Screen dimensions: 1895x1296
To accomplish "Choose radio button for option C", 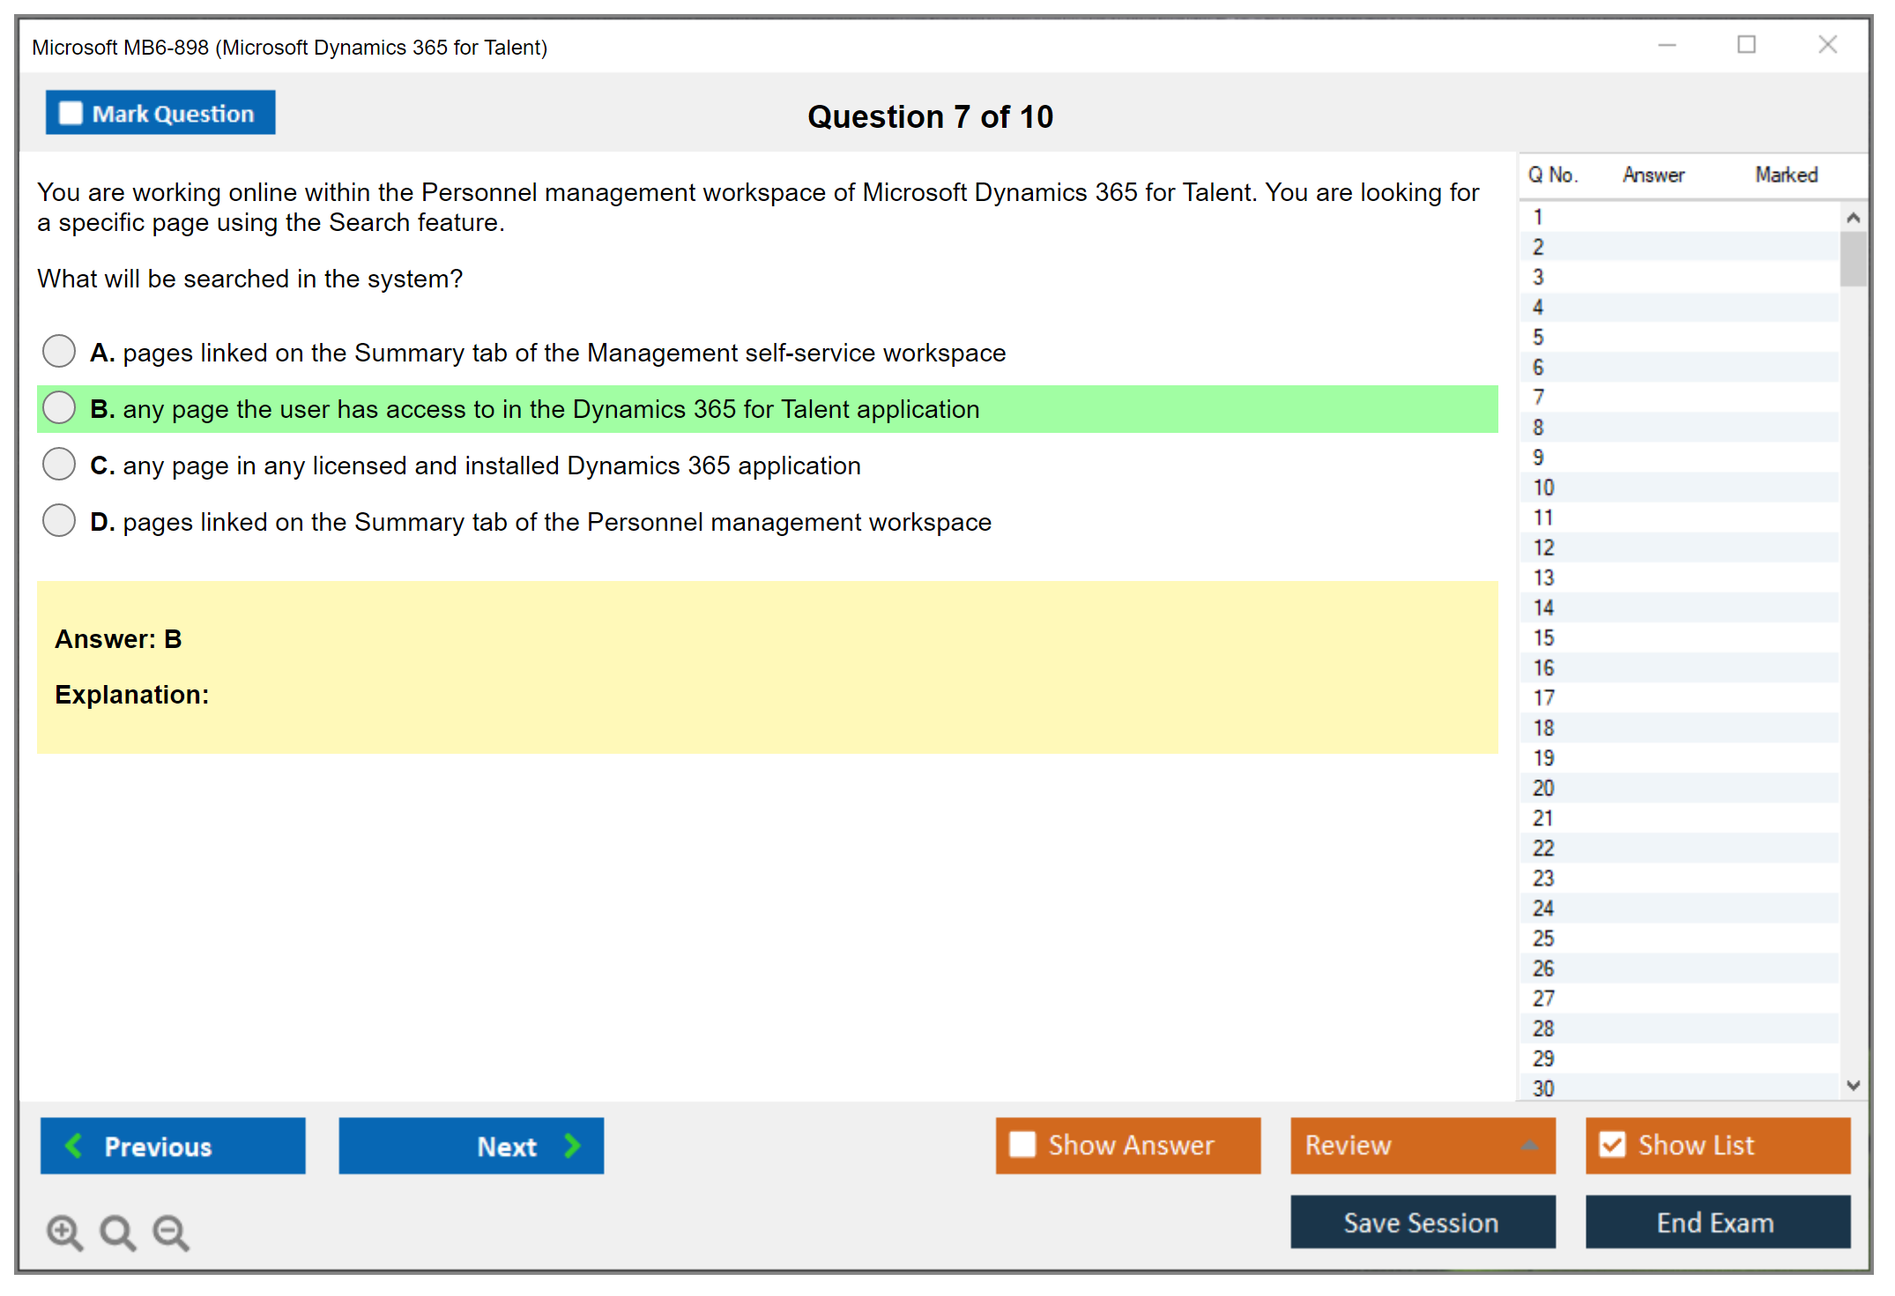I will tap(59, 464).
